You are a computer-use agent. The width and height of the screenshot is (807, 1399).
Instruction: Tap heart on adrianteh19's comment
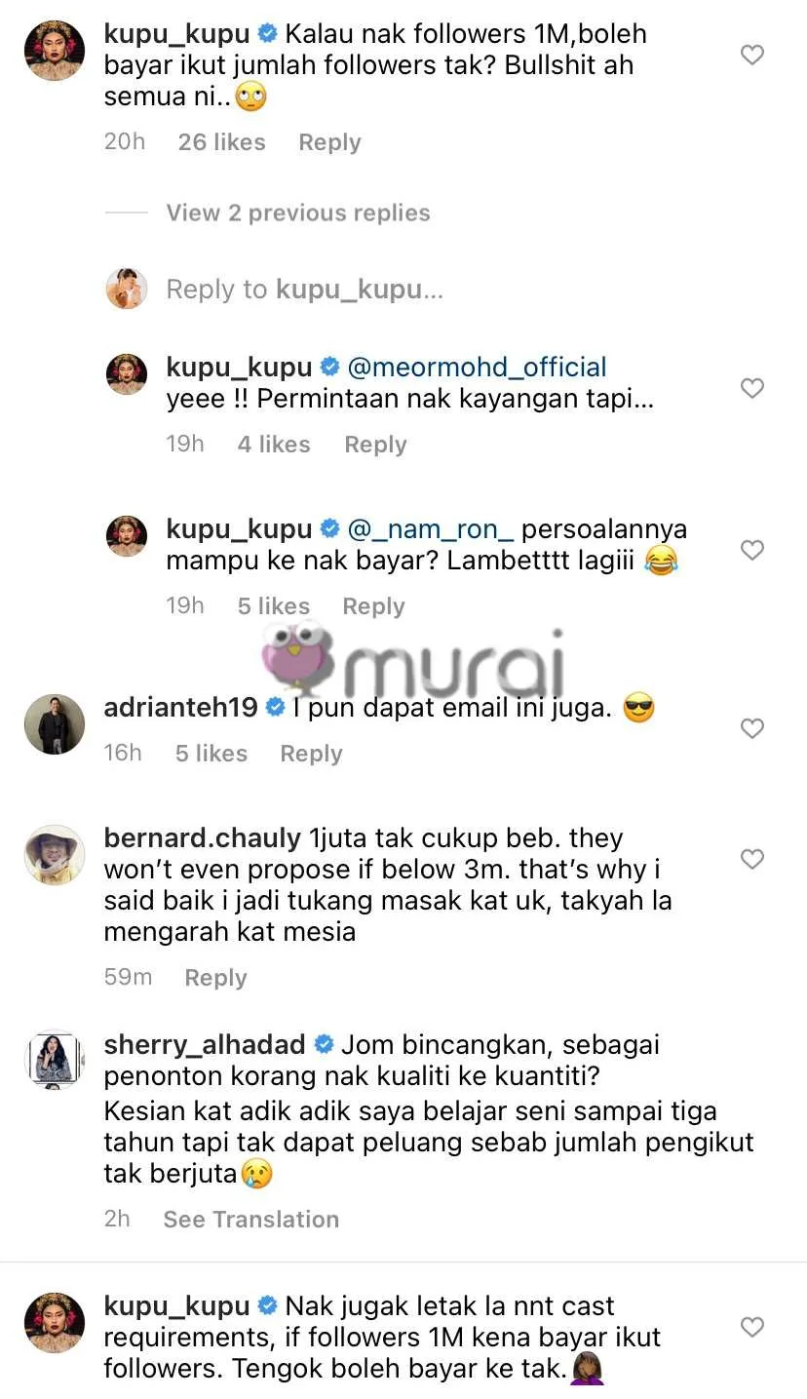coord(751,728)
